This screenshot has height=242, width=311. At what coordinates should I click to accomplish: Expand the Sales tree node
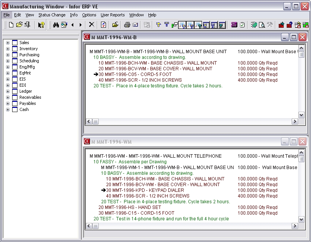tap(8, 43)
